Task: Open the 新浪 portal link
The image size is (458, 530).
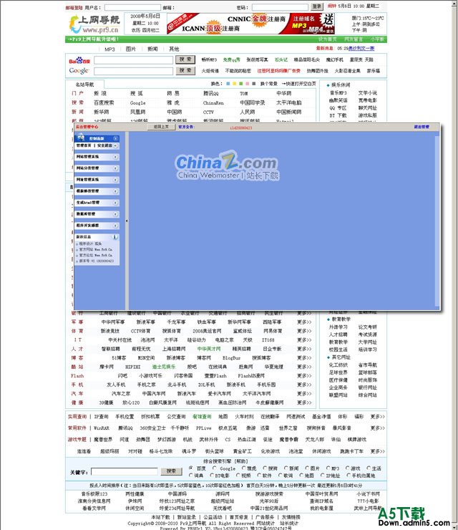Action: tap(100, 93)
